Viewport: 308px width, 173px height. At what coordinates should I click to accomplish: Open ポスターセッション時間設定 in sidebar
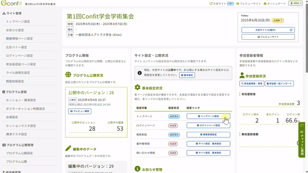pyautogui.click(x=25, y=109)
